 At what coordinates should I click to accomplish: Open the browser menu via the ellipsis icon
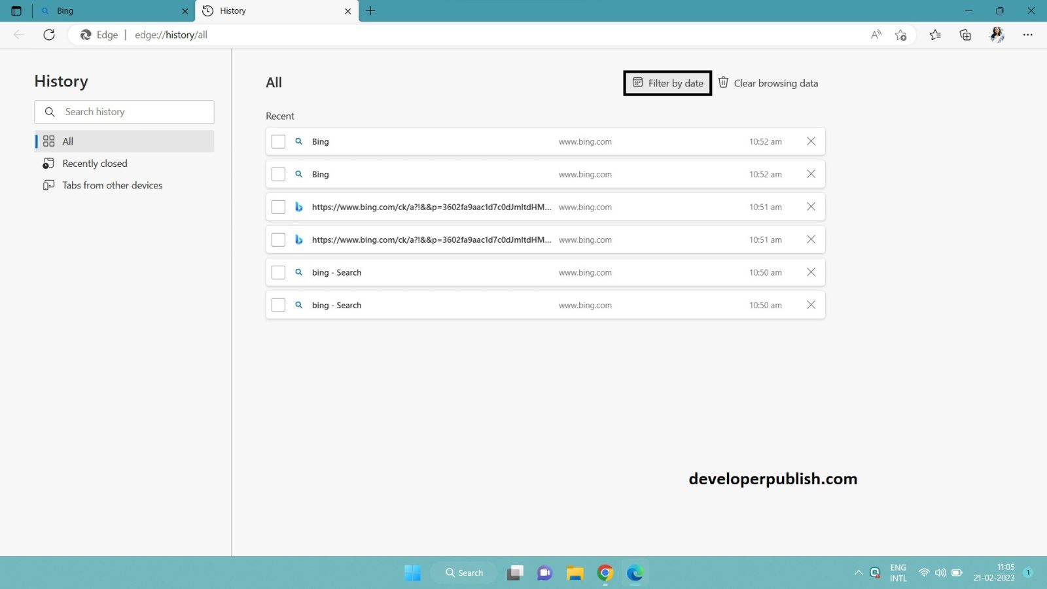(1029, 35)
